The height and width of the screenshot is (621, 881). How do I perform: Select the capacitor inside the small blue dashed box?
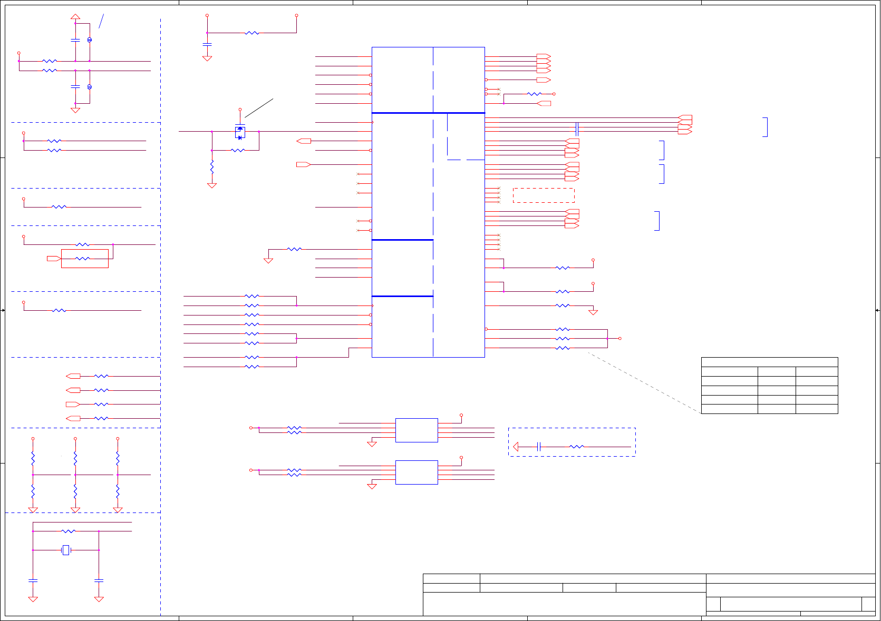(x=539, y=447)
